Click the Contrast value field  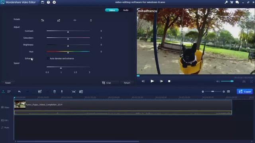coord(101,31)
